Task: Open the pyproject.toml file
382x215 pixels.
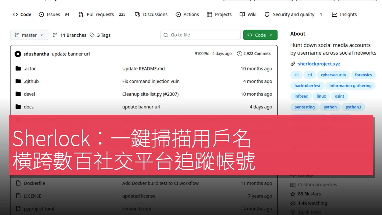Action: [x=39, y=209]
